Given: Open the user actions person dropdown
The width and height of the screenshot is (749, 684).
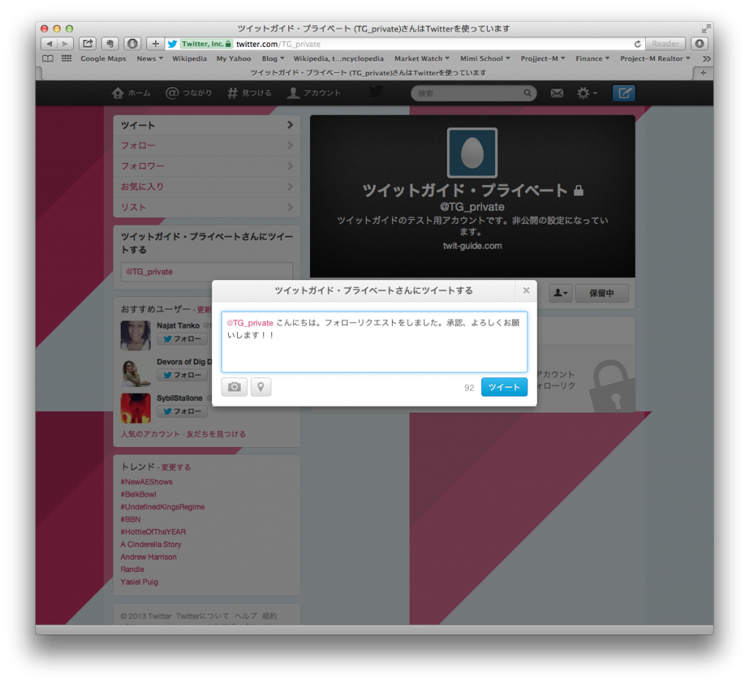Looking at the screenshot, I should click(561, 293).
